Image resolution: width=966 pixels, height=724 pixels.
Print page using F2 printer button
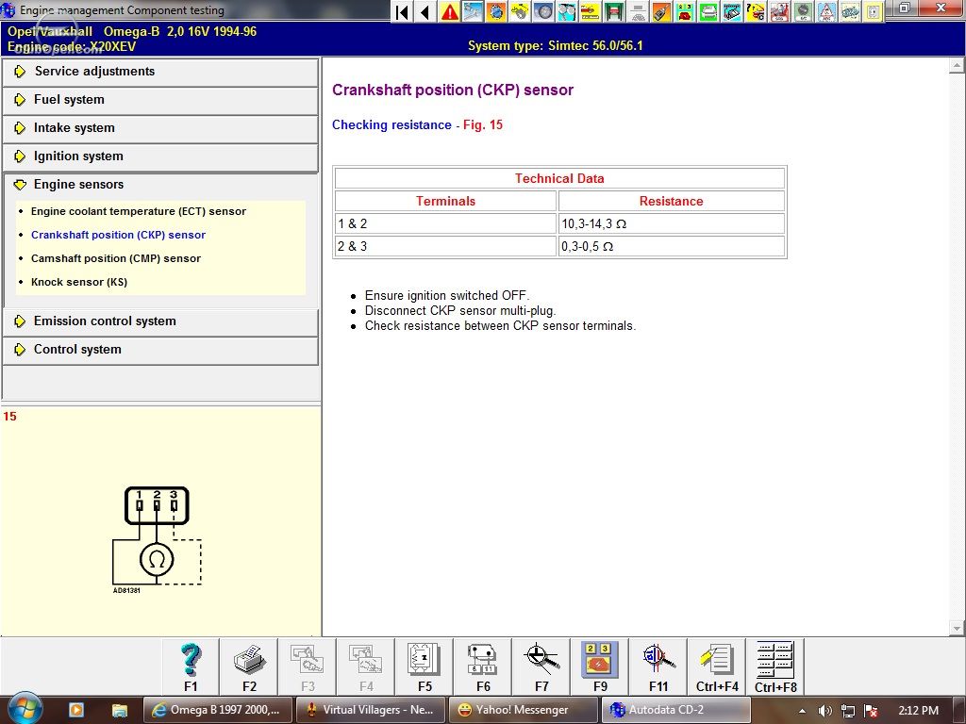249,667
